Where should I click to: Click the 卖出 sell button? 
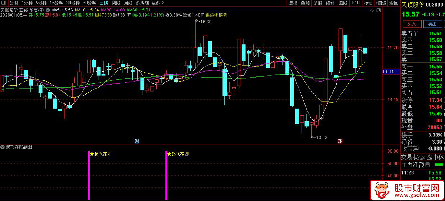click(x=432, y=24)
